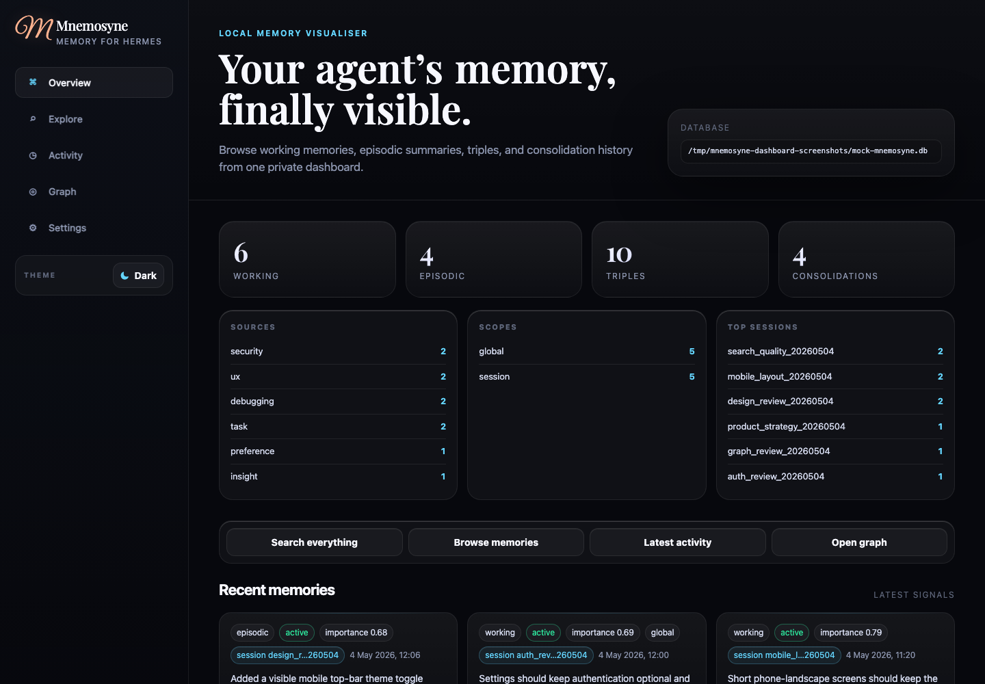Click timestamp 4 May 2026, 12:06

click(x=385, y=655)
